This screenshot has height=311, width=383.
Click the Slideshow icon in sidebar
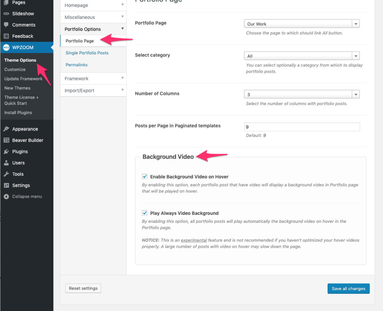[6, 14]
